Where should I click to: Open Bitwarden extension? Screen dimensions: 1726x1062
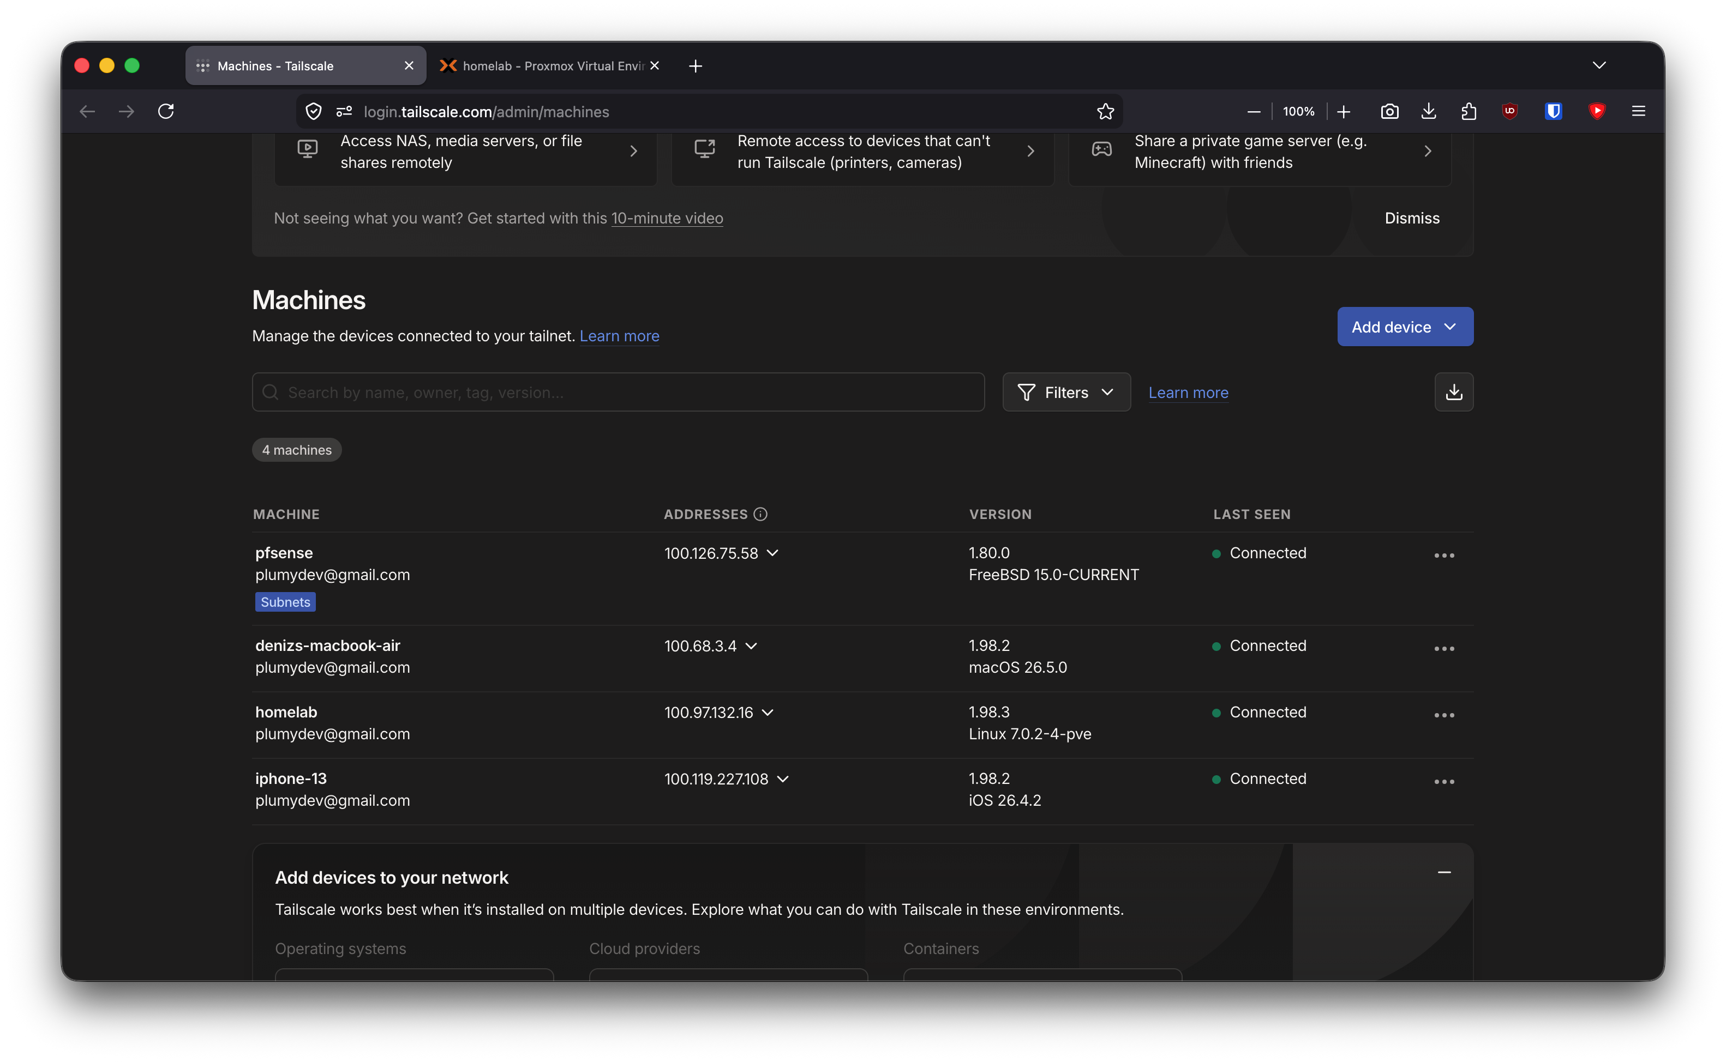tap(1553, 111)
